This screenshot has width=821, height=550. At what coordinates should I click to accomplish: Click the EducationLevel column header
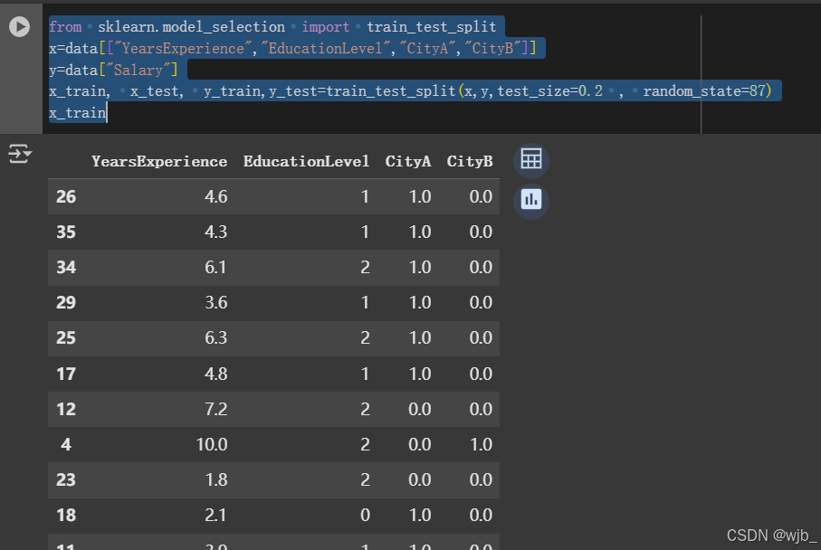coord(306,162)
